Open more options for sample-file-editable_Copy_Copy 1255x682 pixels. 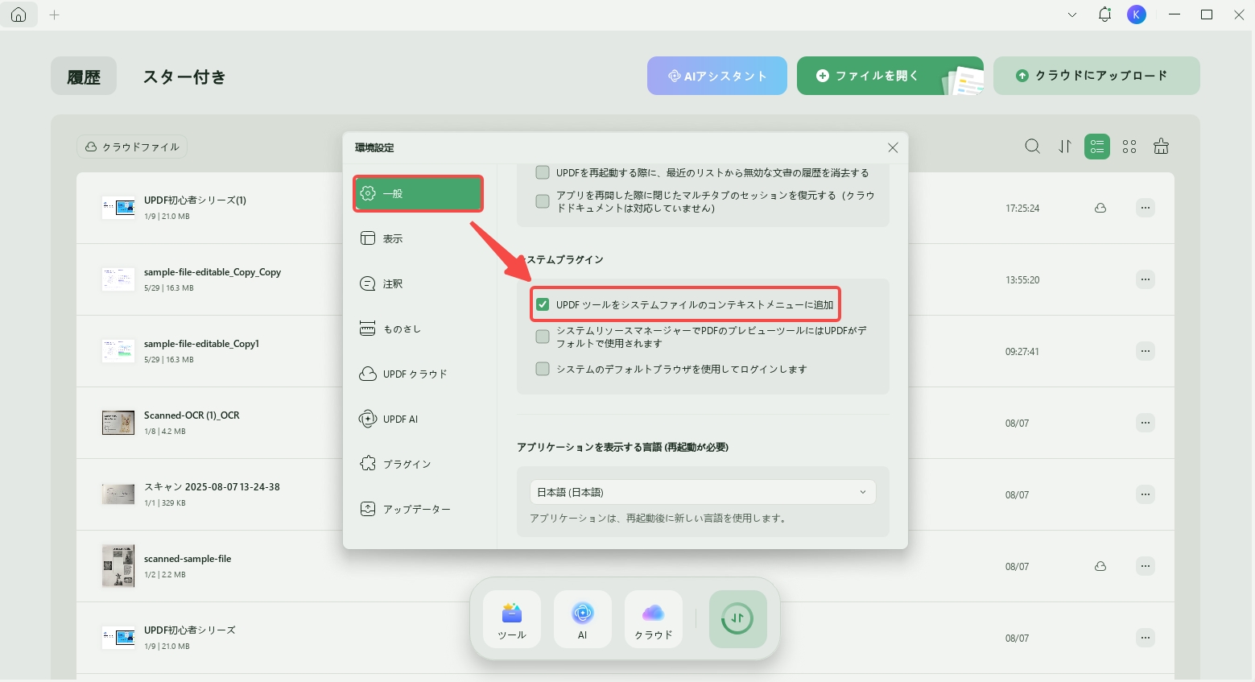tap(1146, 279)
